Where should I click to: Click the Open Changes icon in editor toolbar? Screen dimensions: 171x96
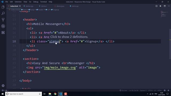(157, 6)
